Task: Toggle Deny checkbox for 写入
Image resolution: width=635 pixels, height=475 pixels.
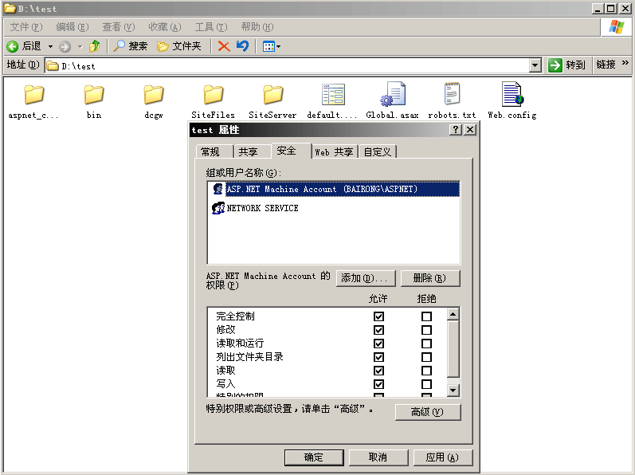Action: click(426, 384)
